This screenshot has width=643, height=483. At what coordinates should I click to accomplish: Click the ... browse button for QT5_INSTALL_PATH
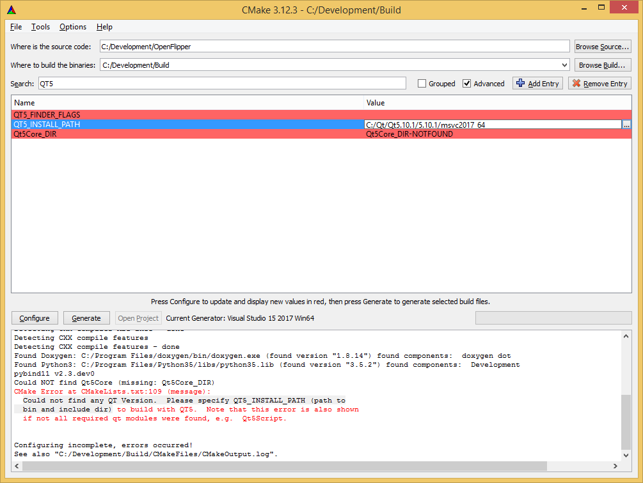click(x=626, y=125)
